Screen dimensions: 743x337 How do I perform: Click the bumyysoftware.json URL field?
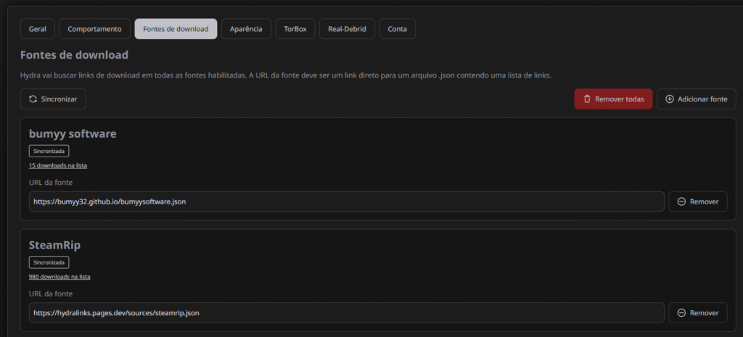(346, 201)
